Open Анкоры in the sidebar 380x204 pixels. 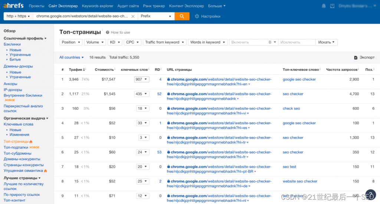tap(10, 83)
